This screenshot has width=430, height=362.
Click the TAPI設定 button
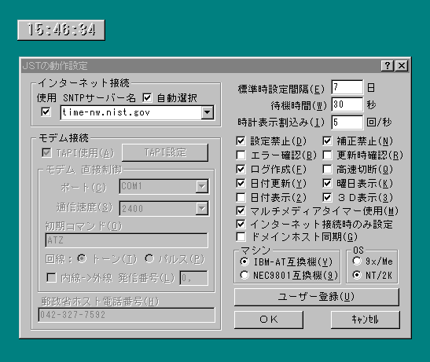165,152
